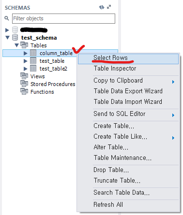
Task: Collapse the test_schema node
Action: pos(7,38)
